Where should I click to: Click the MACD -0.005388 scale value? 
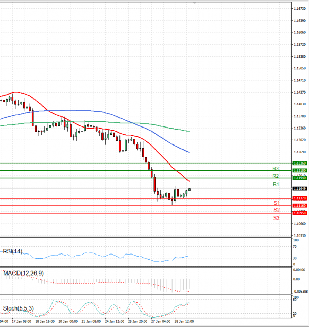(x=300, y=292)
